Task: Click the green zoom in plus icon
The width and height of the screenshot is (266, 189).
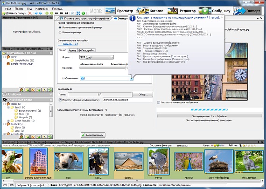Action: (x=47, y=13)
